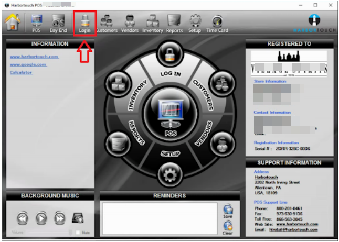Select the Customers circle on the wheel

[222, 83]
